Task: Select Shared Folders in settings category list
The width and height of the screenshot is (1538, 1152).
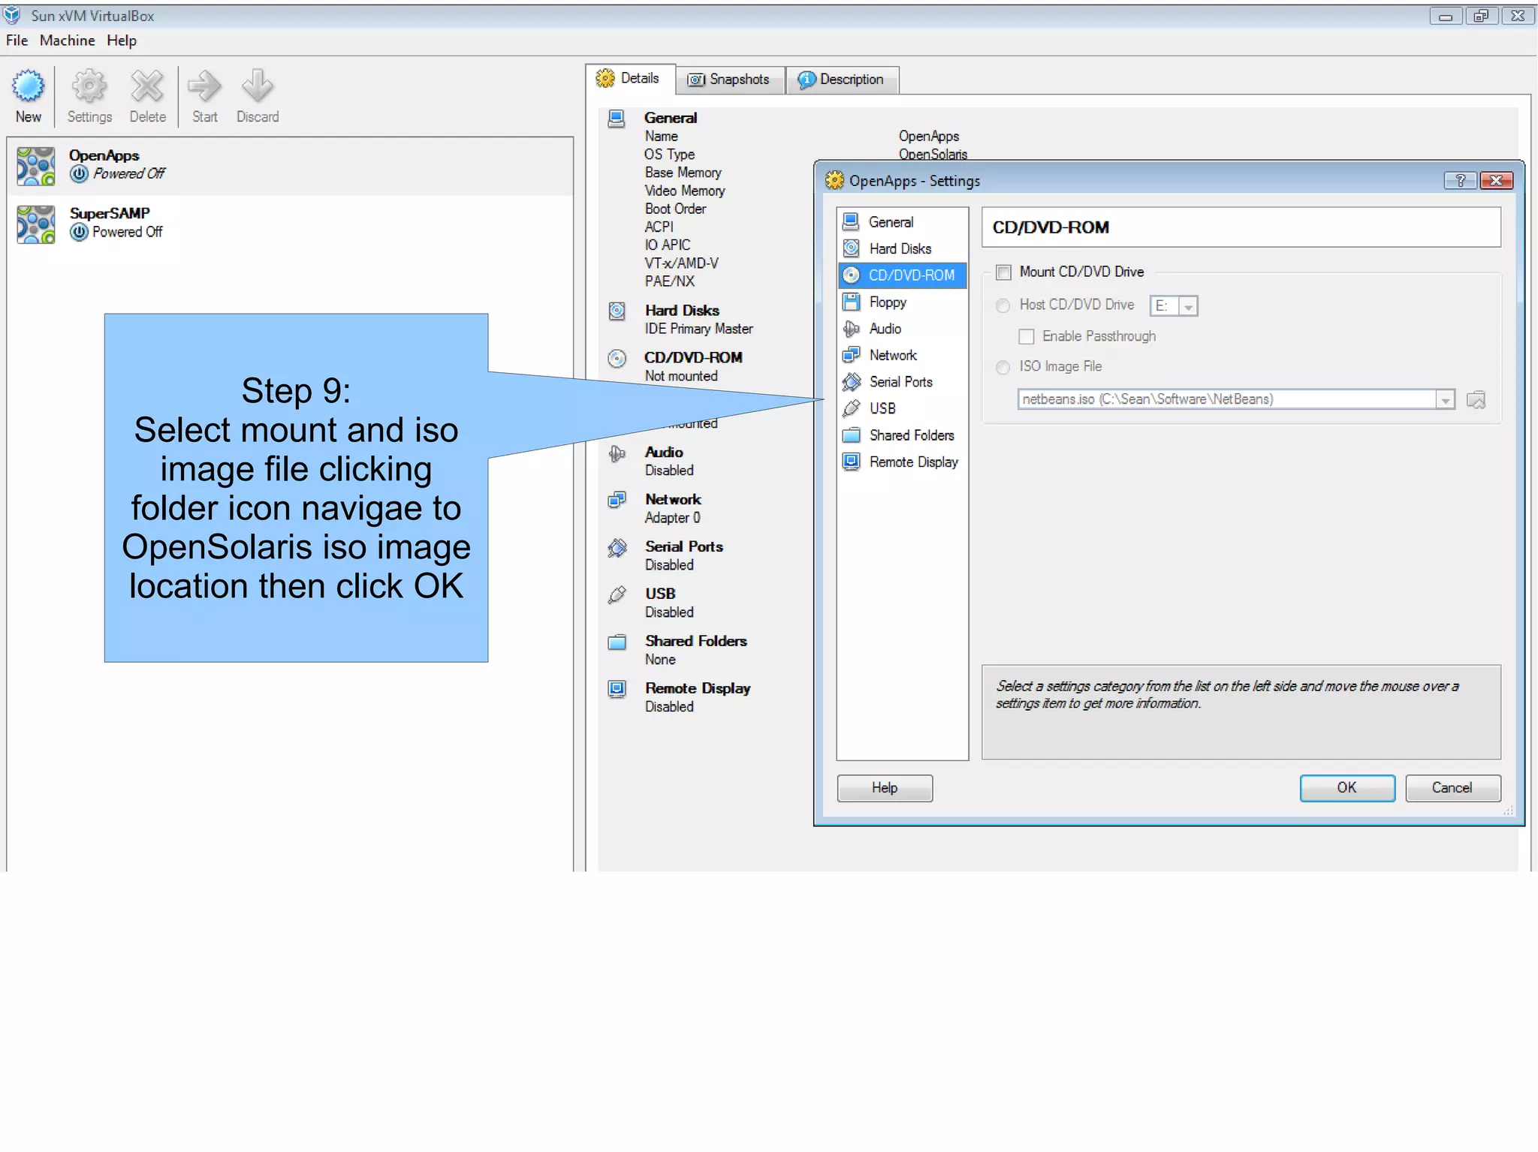Action: (901, 435)
